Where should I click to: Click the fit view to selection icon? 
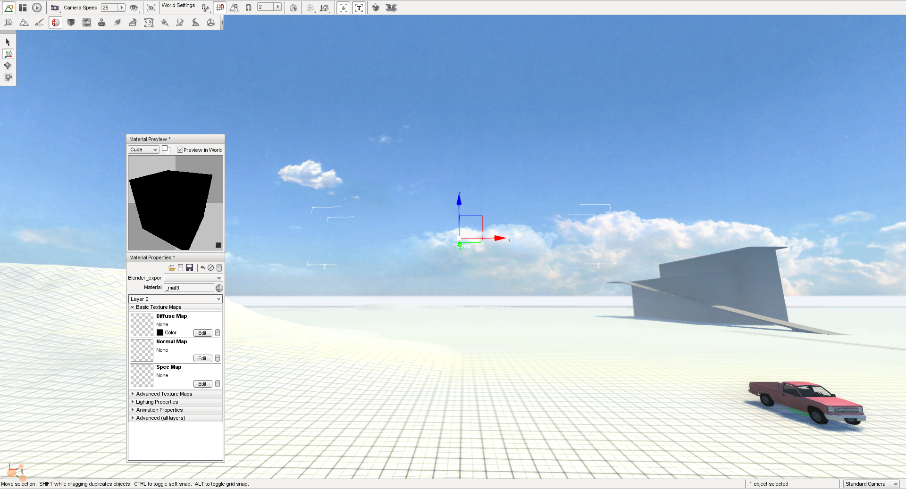[x=151, y=8]
